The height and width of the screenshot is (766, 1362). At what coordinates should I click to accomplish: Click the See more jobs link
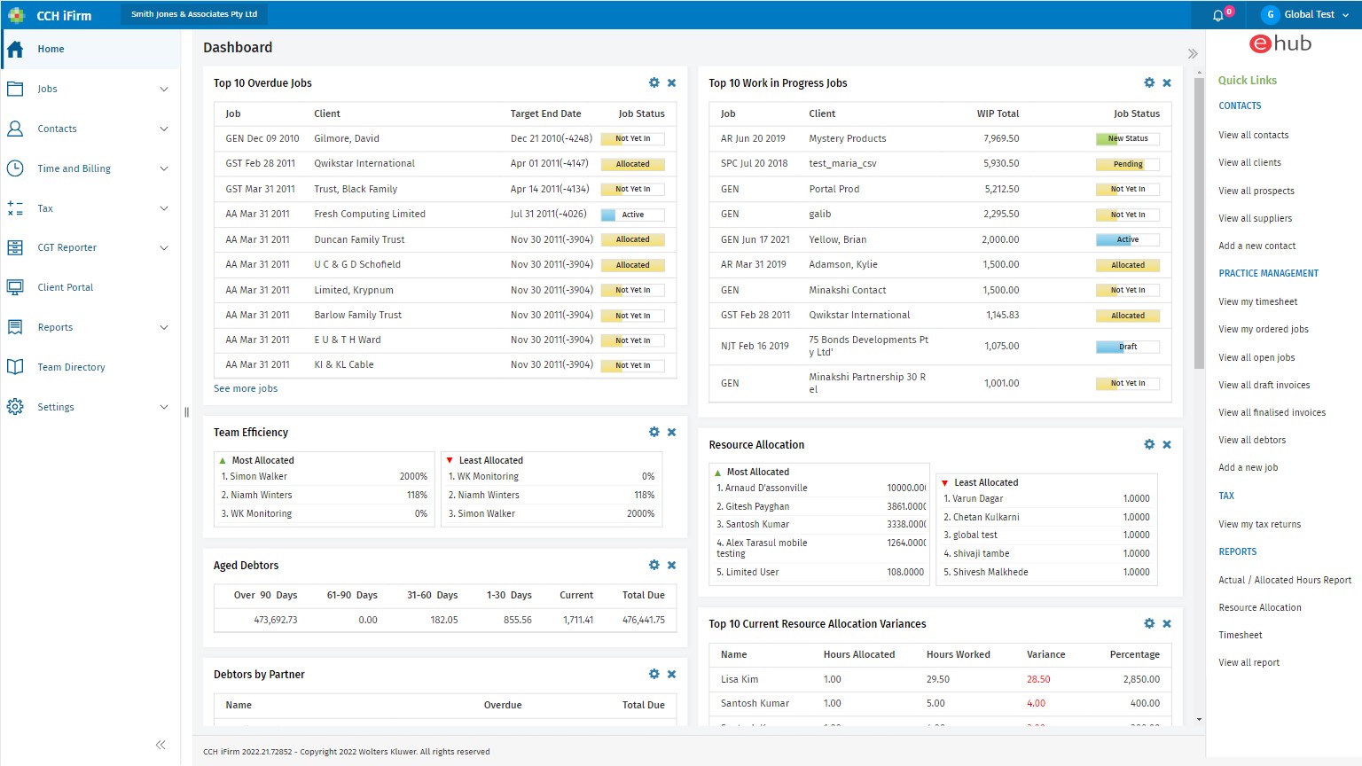(x=246, y=388)
